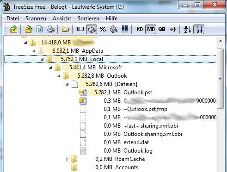Image resolution: width=227 pixels, height=172 pixels.
Task: Open the Hilfe menu
Action: click(112, 18)
